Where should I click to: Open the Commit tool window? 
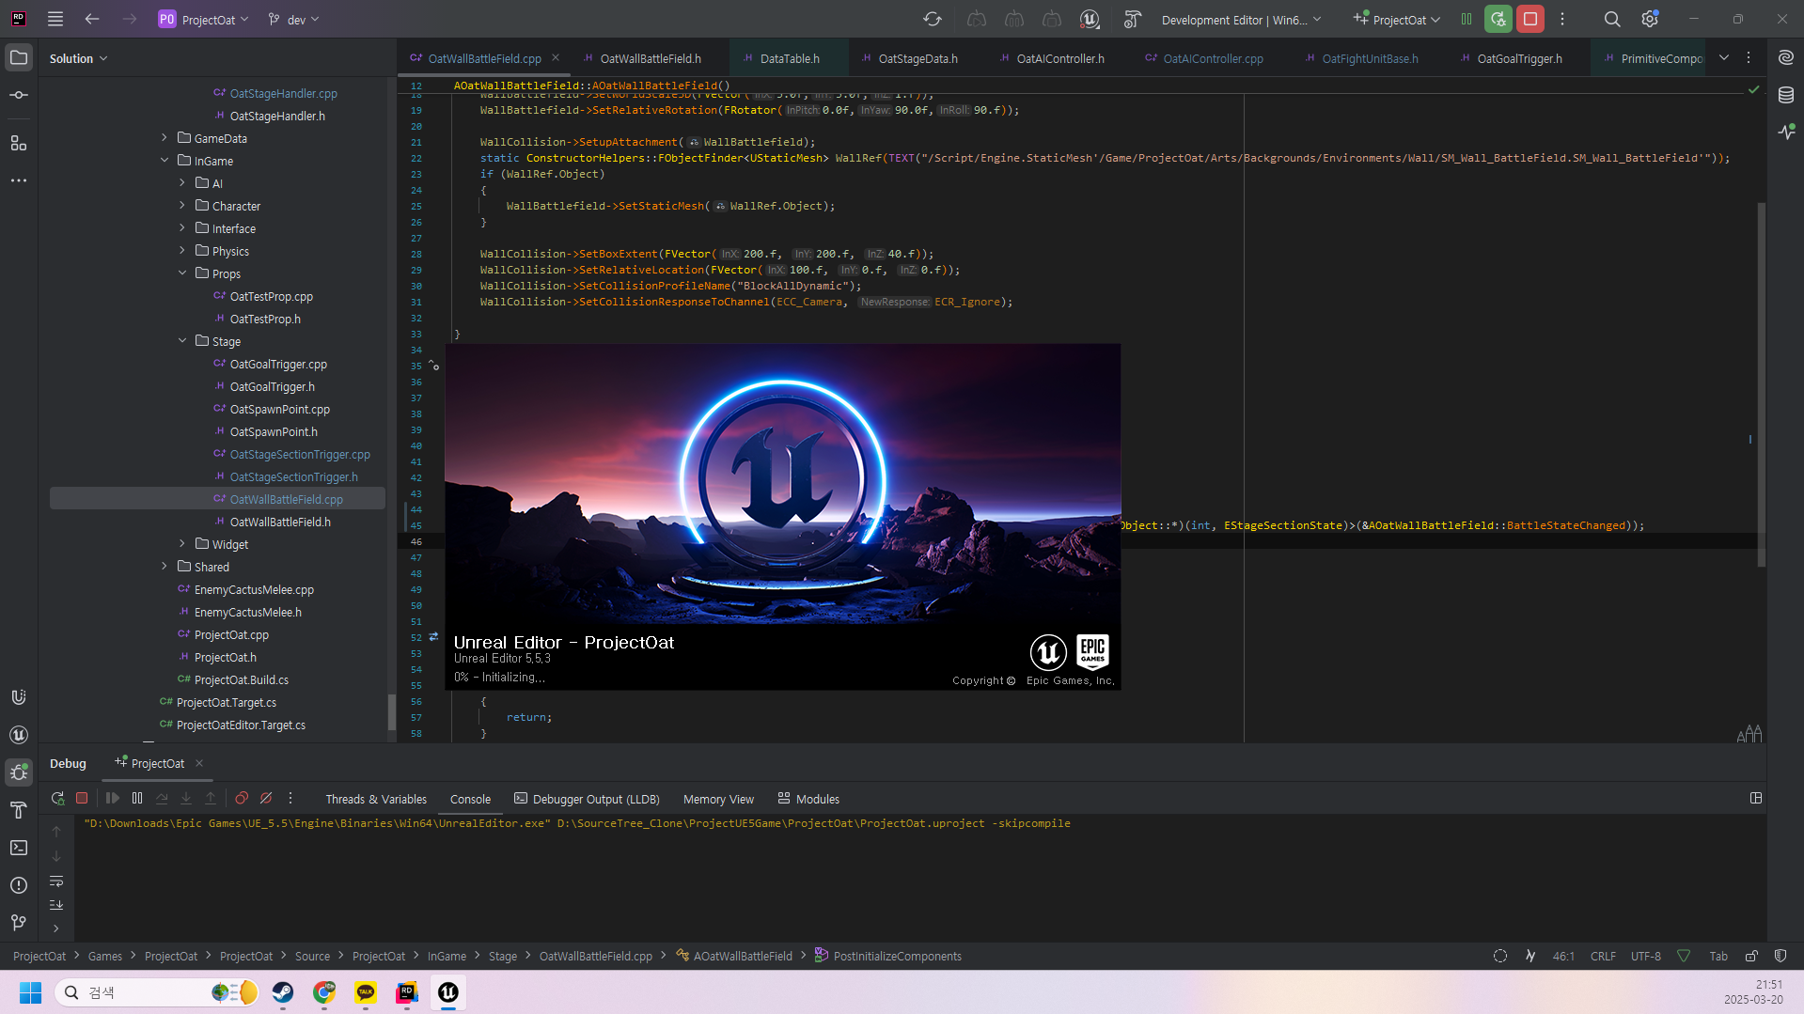[x=19, y=95]
